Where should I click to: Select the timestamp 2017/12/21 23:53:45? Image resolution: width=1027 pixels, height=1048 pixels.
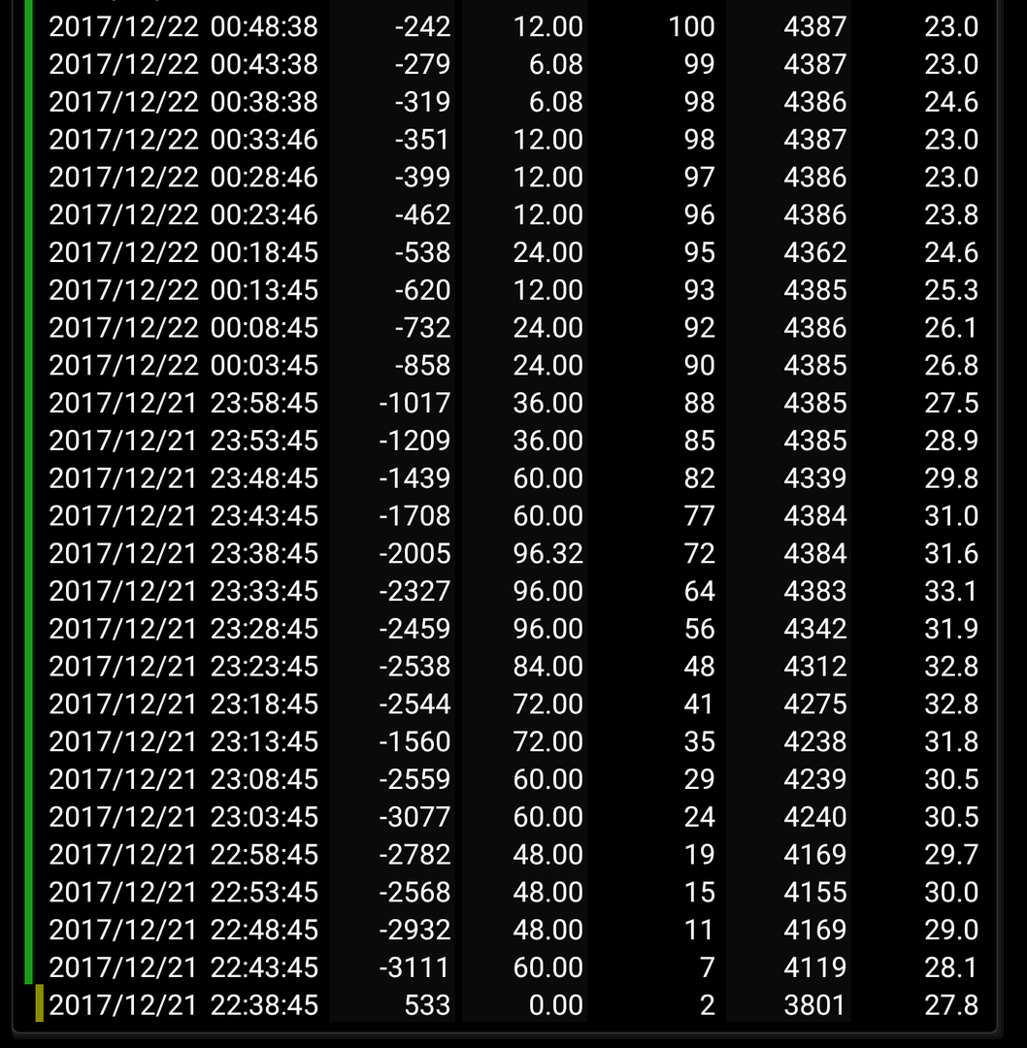(x=183, y=441)
